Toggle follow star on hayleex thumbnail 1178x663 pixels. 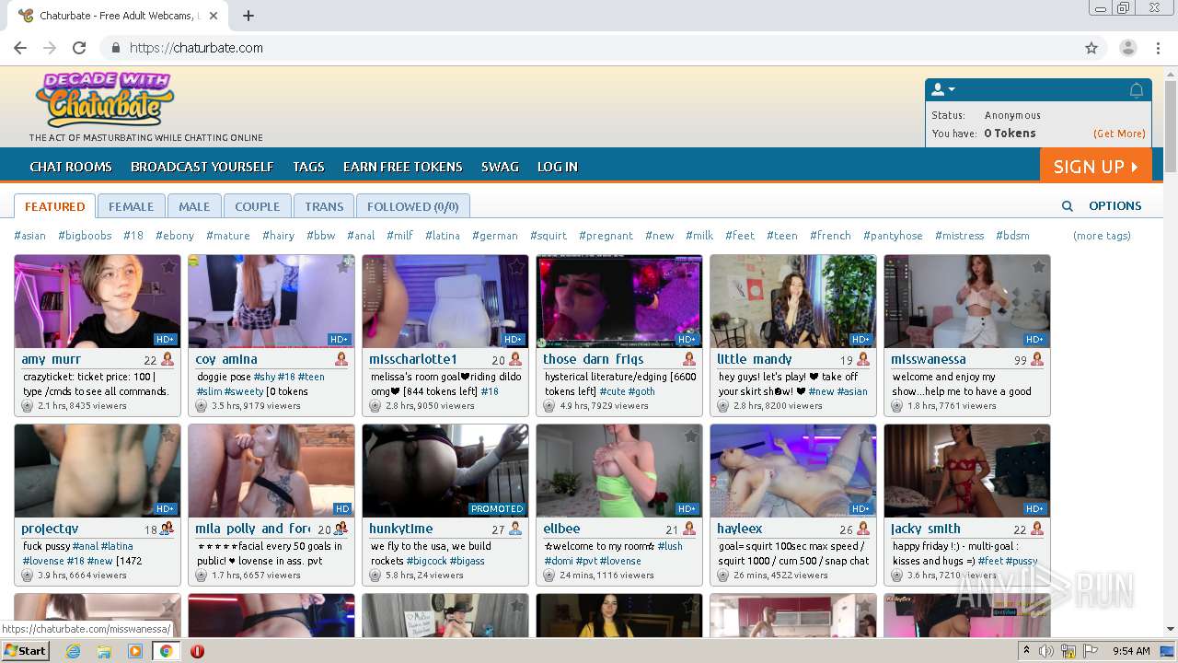tap(864, 436)
